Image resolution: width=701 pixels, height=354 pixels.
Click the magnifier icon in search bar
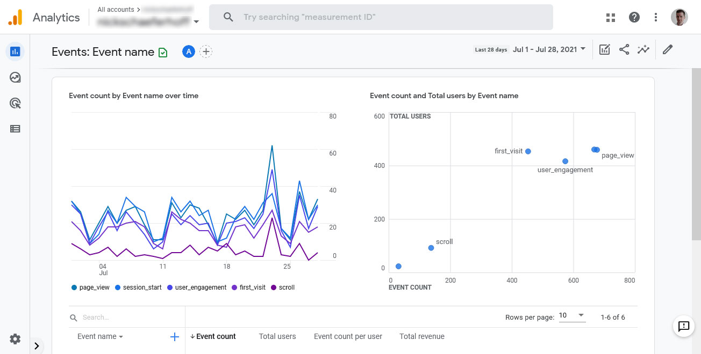[228, 17]
